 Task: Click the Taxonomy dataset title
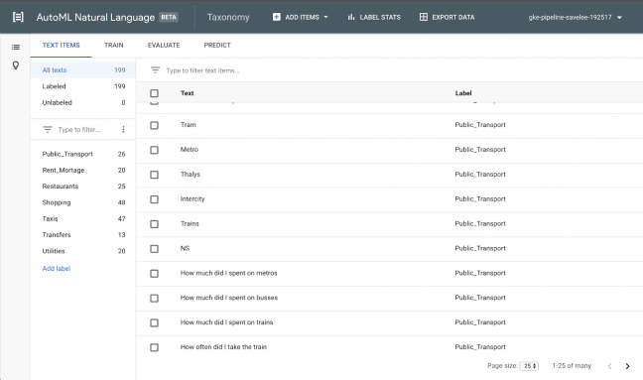coord(228,17)
